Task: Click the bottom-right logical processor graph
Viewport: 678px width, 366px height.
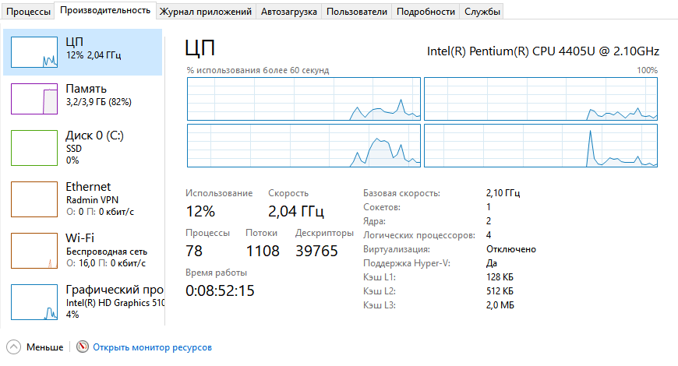Action: 541,146
